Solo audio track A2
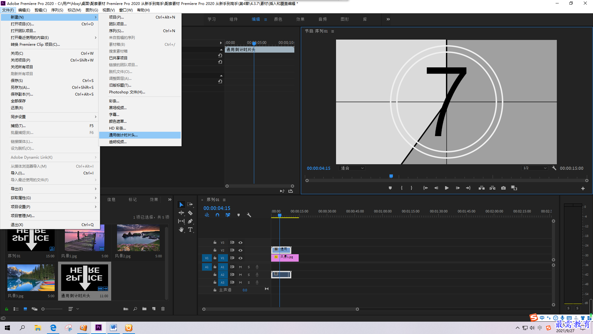The height and width of the screenshot is (334, 593). [x=249, y=275]
